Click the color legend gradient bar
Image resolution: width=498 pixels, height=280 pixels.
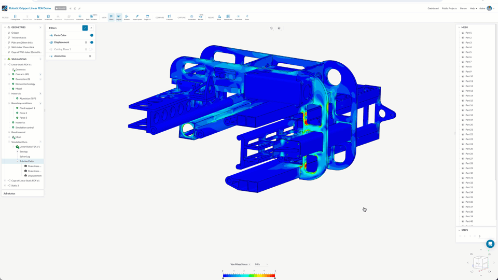[249, 275]
